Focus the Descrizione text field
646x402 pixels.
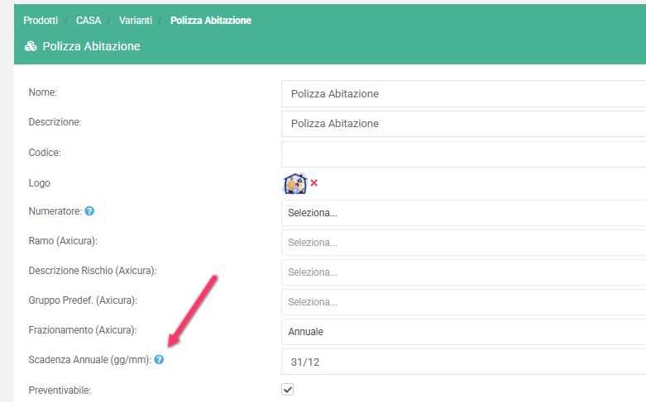tap(463, 124)
